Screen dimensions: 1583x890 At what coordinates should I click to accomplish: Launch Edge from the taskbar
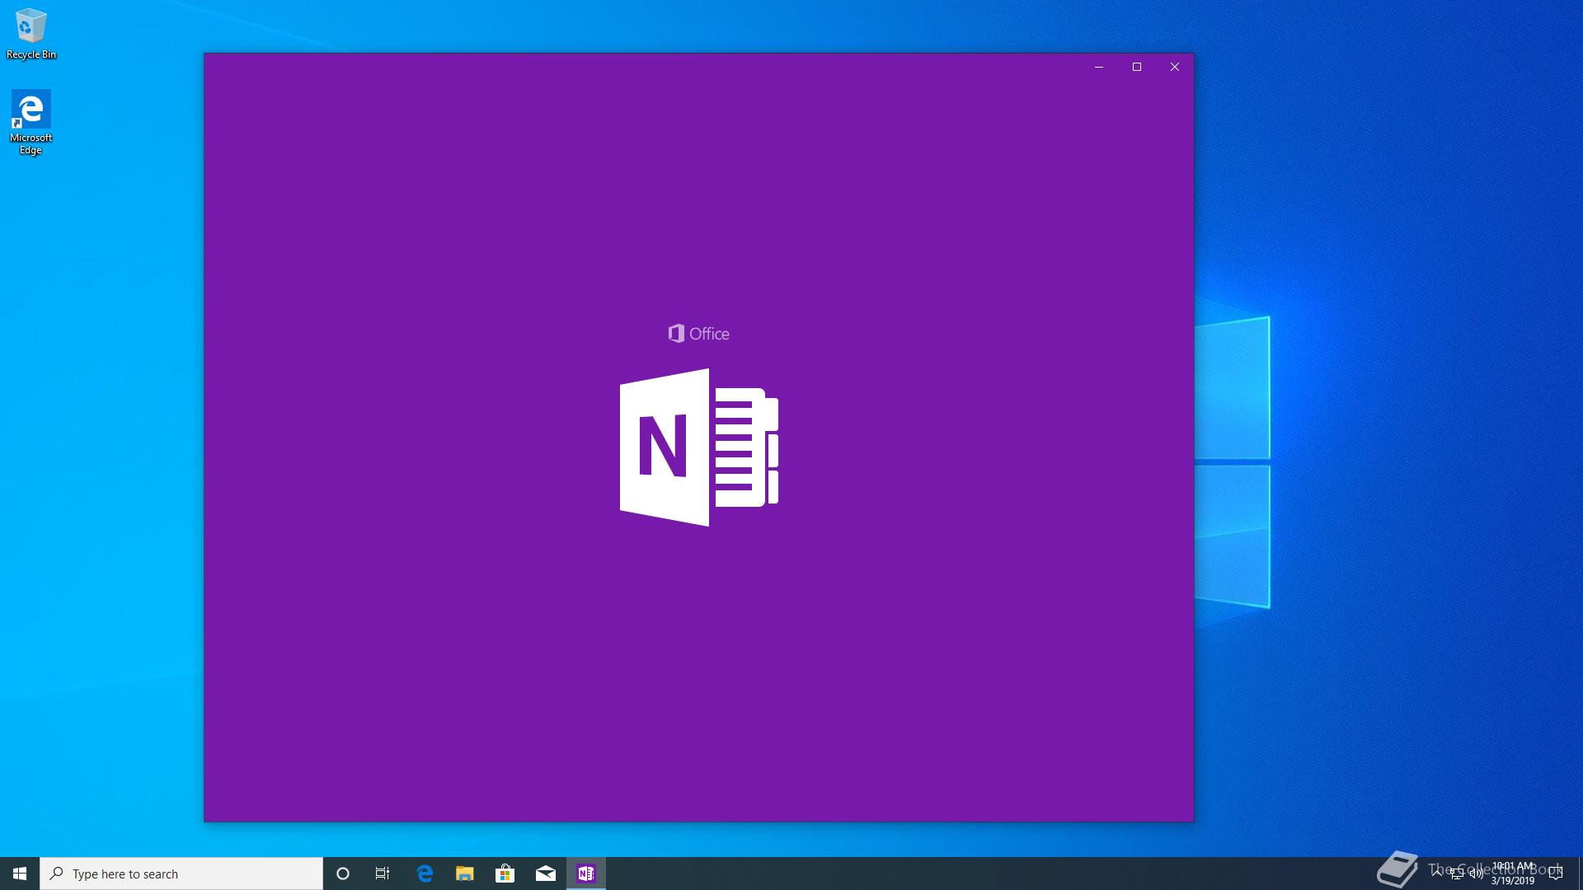tap(425, 874)
